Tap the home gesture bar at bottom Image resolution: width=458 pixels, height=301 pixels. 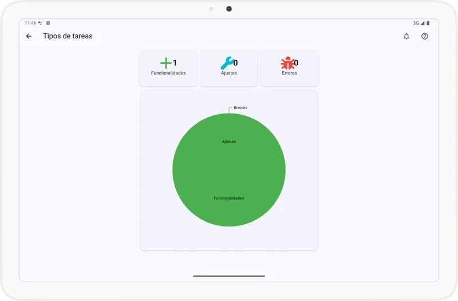point(229,276)
